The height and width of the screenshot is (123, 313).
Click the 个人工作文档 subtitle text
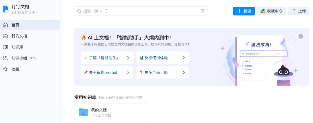coord(101,115)
